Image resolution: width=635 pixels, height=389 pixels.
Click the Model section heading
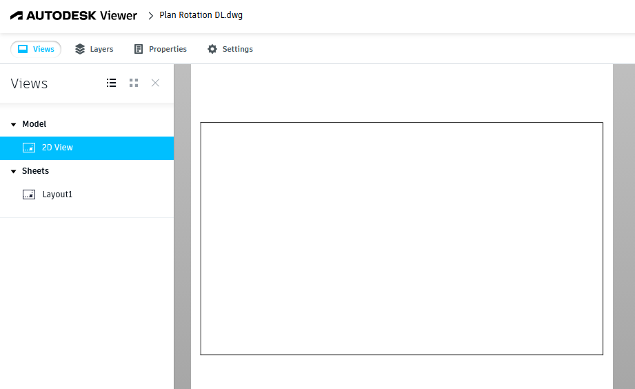click(x=34, y=124)
